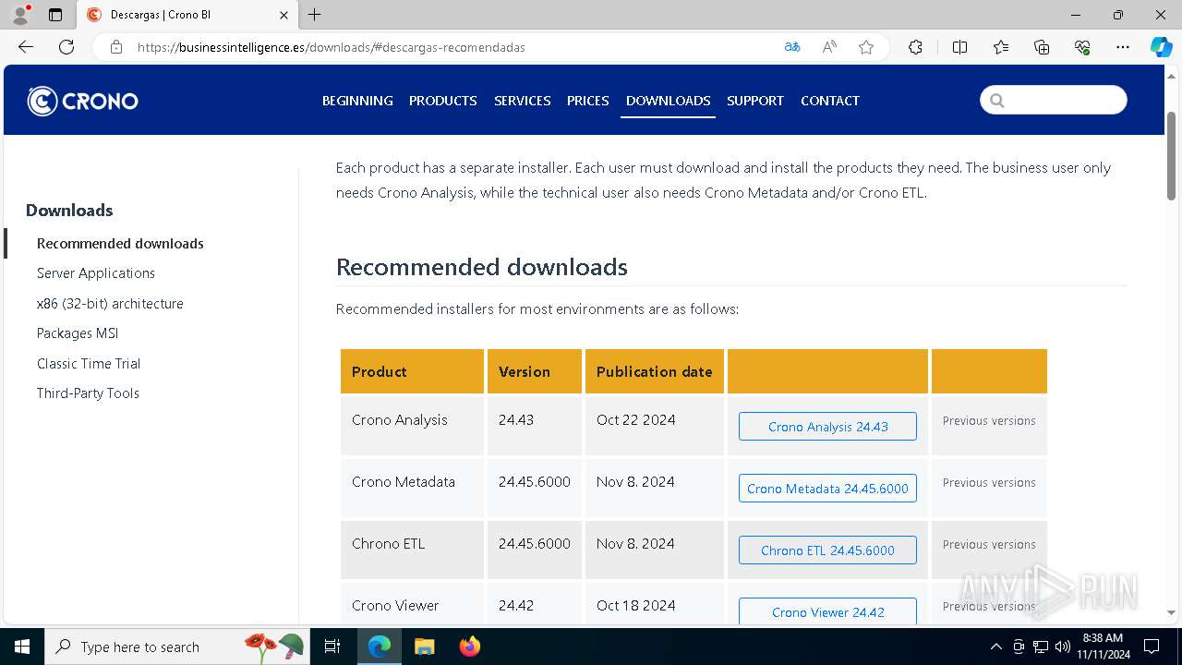Open previous versions of Crono Analysis
Screen dimensions: 1182x665
[x=989, y=421]
